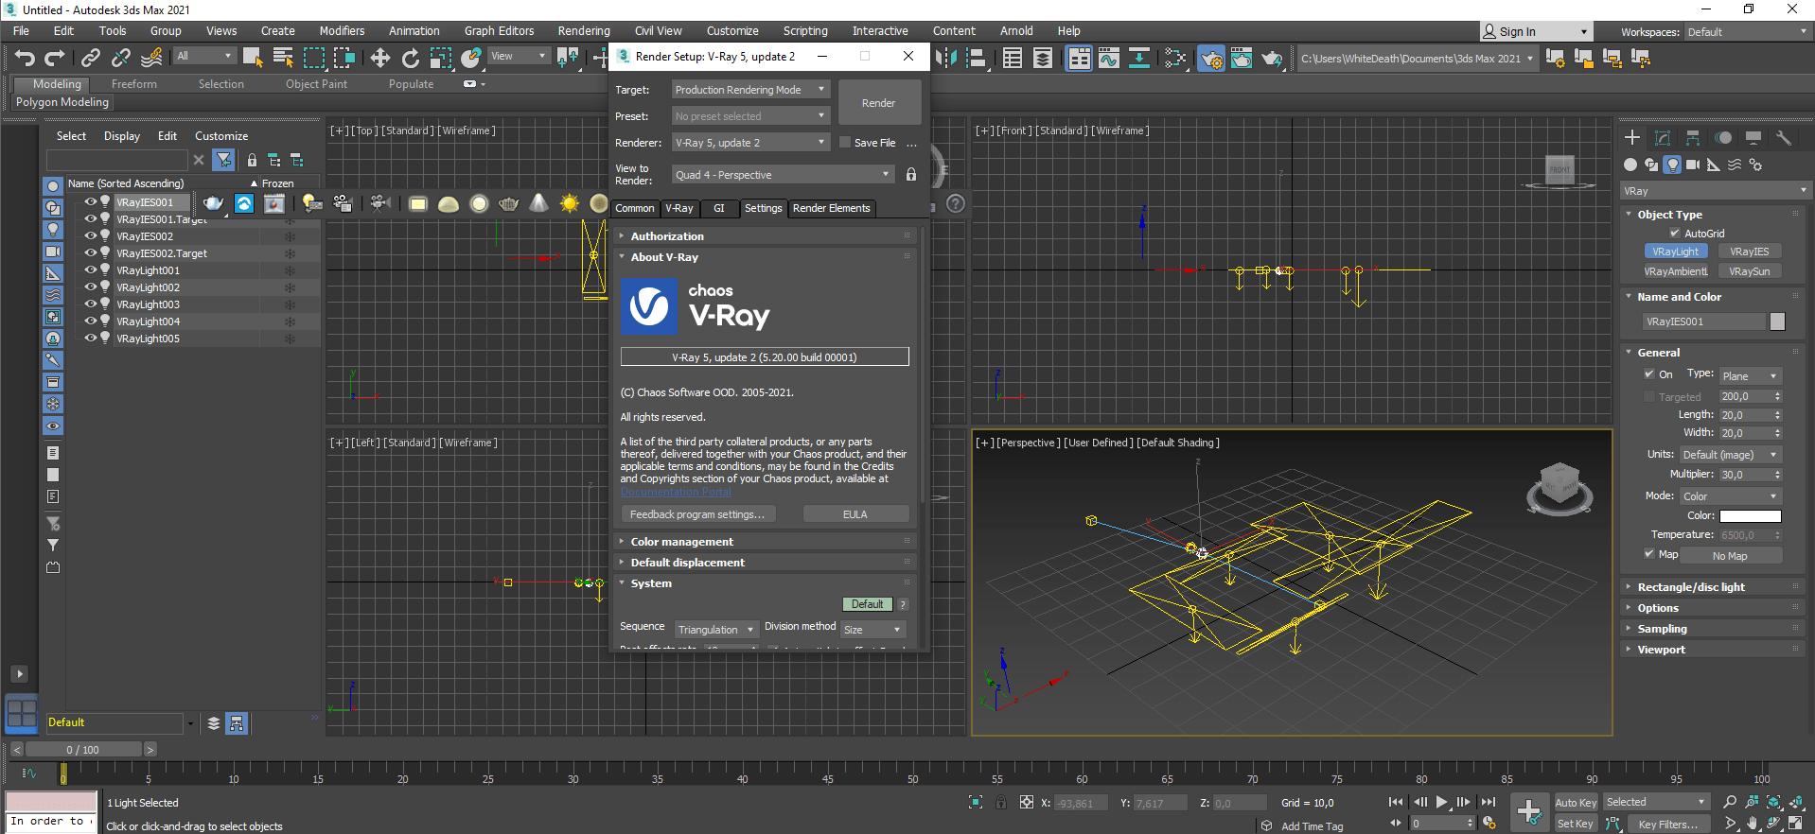Toggle the Auto Key button
The height and width of the screenshot is (834, 1815).
pyautogui.click(x=1576, y=803)
